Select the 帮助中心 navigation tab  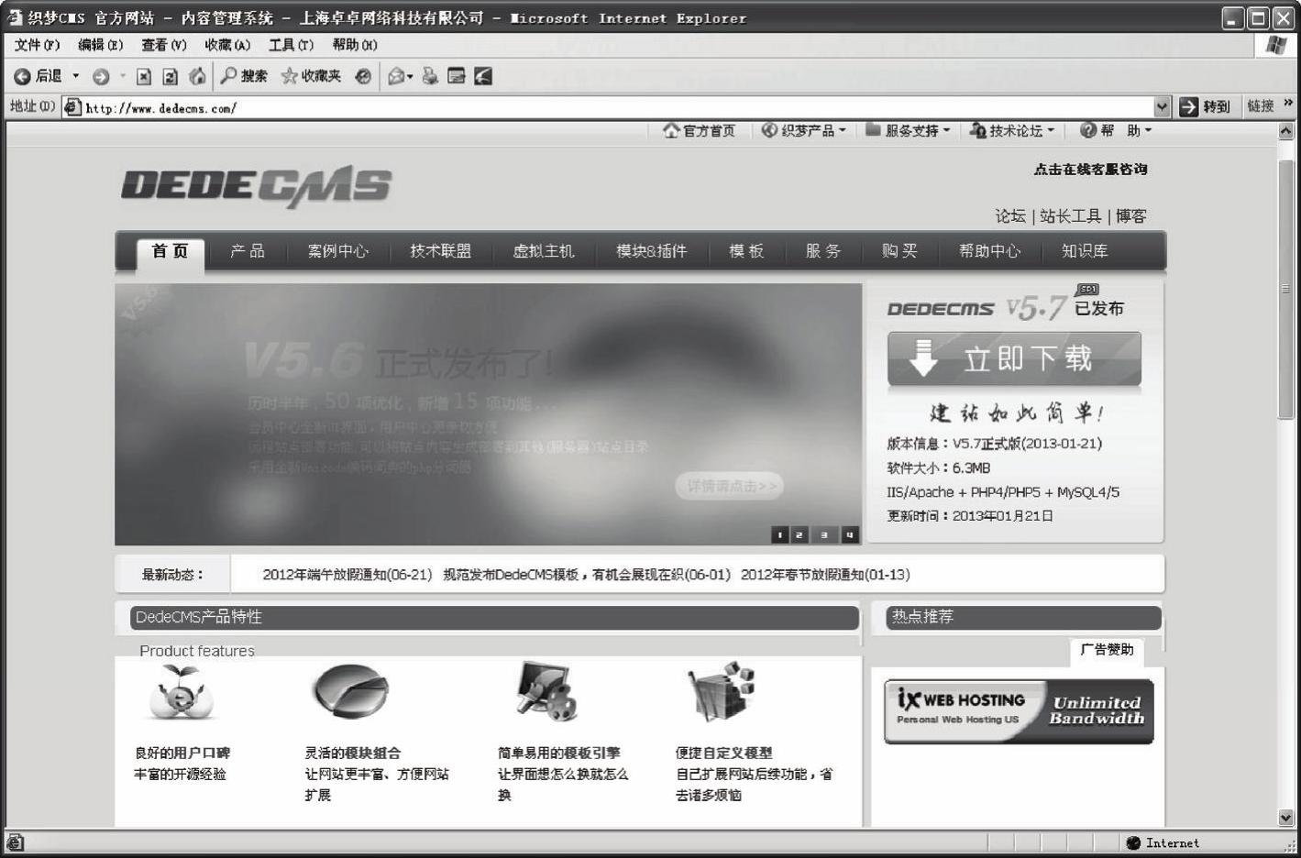[989, 250]
